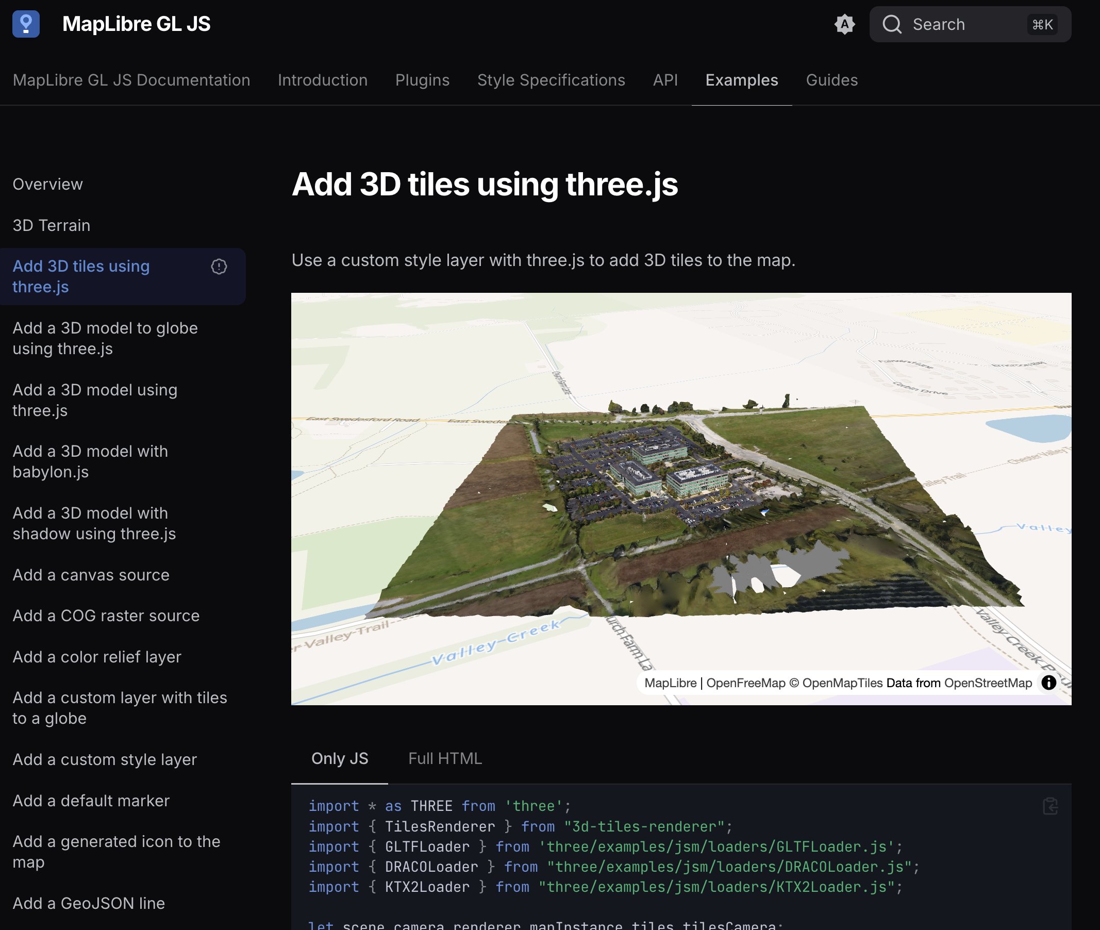Viewport: 1100px width, 930px height.
Task: Select the Examples tab
Action: click(742, 80)
